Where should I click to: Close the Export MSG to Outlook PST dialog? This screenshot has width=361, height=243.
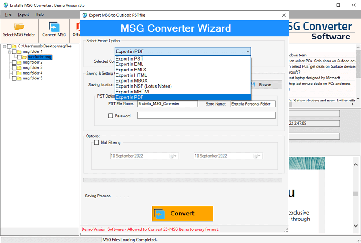coord(284,15)
